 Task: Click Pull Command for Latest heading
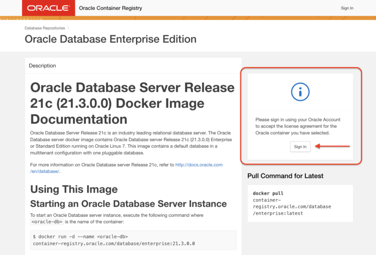[285, 176]
